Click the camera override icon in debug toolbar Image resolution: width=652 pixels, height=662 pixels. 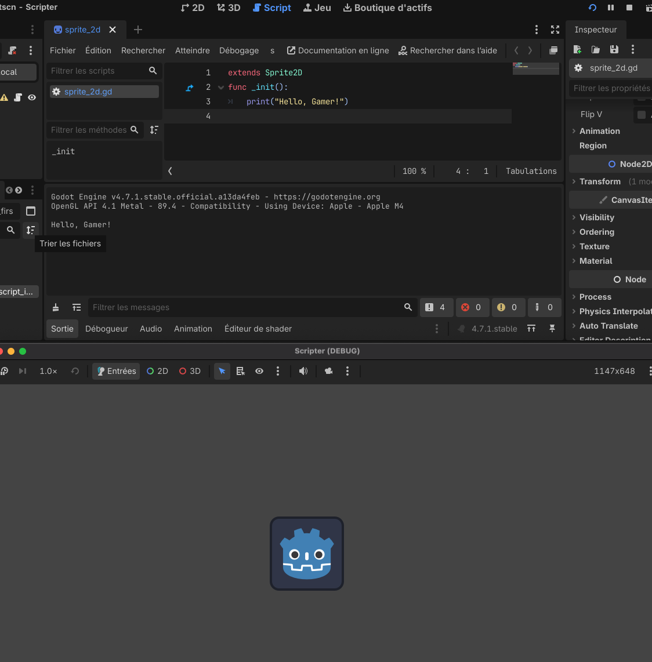pyautogui.click(x=328, y=371)
